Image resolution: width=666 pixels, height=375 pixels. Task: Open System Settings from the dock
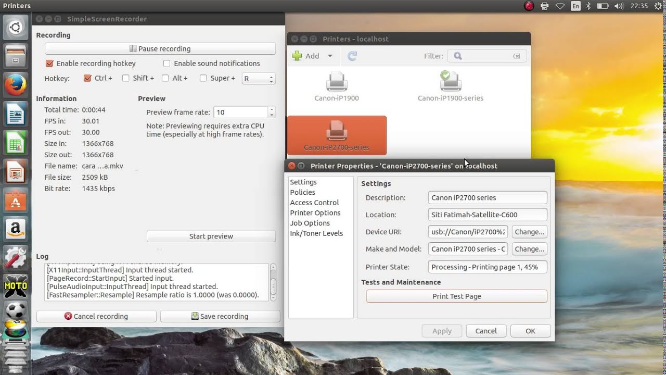(x=16, y=257)
